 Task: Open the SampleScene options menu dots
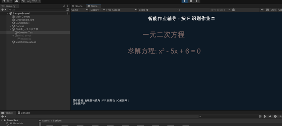coord(68,13)
